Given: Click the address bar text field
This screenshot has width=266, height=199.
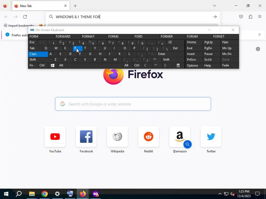Looking at the screenshot, I should click(133, 17).
